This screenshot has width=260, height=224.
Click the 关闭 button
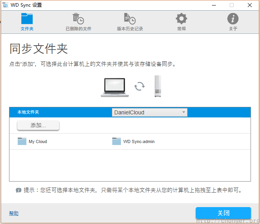pyautogui.click(x=223, y=213)
